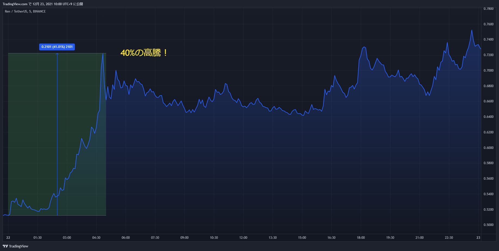Screen dimensions: 499x251
Task: Click the 0.5000 price axis label
Action: pyautogui.click(x=488, y=225)
